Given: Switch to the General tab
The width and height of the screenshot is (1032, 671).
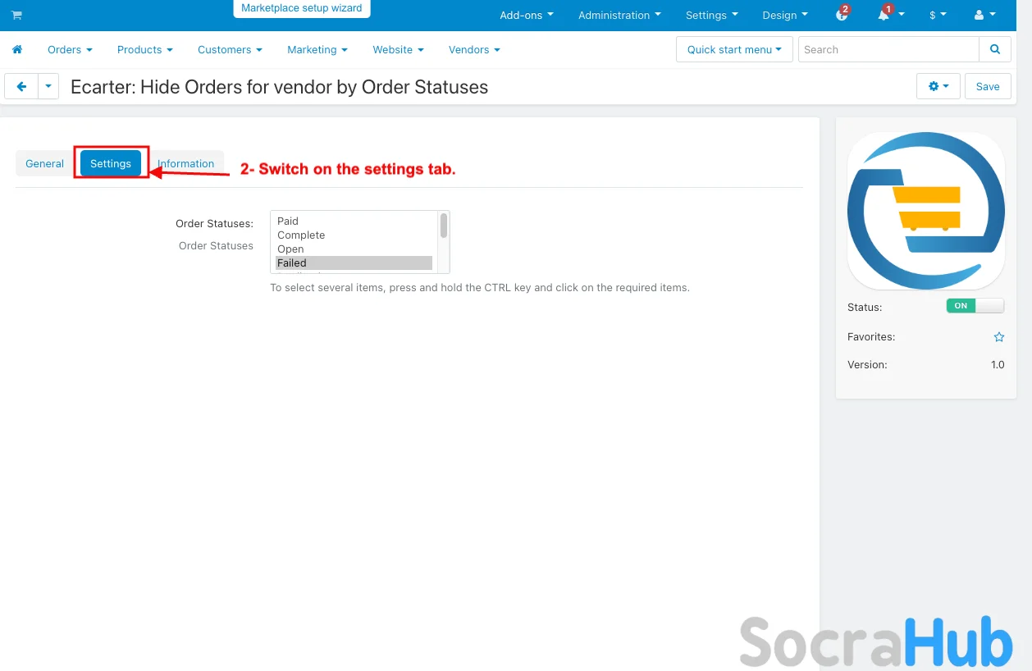Looking at the screenshot, I should (x=44, y=163).
